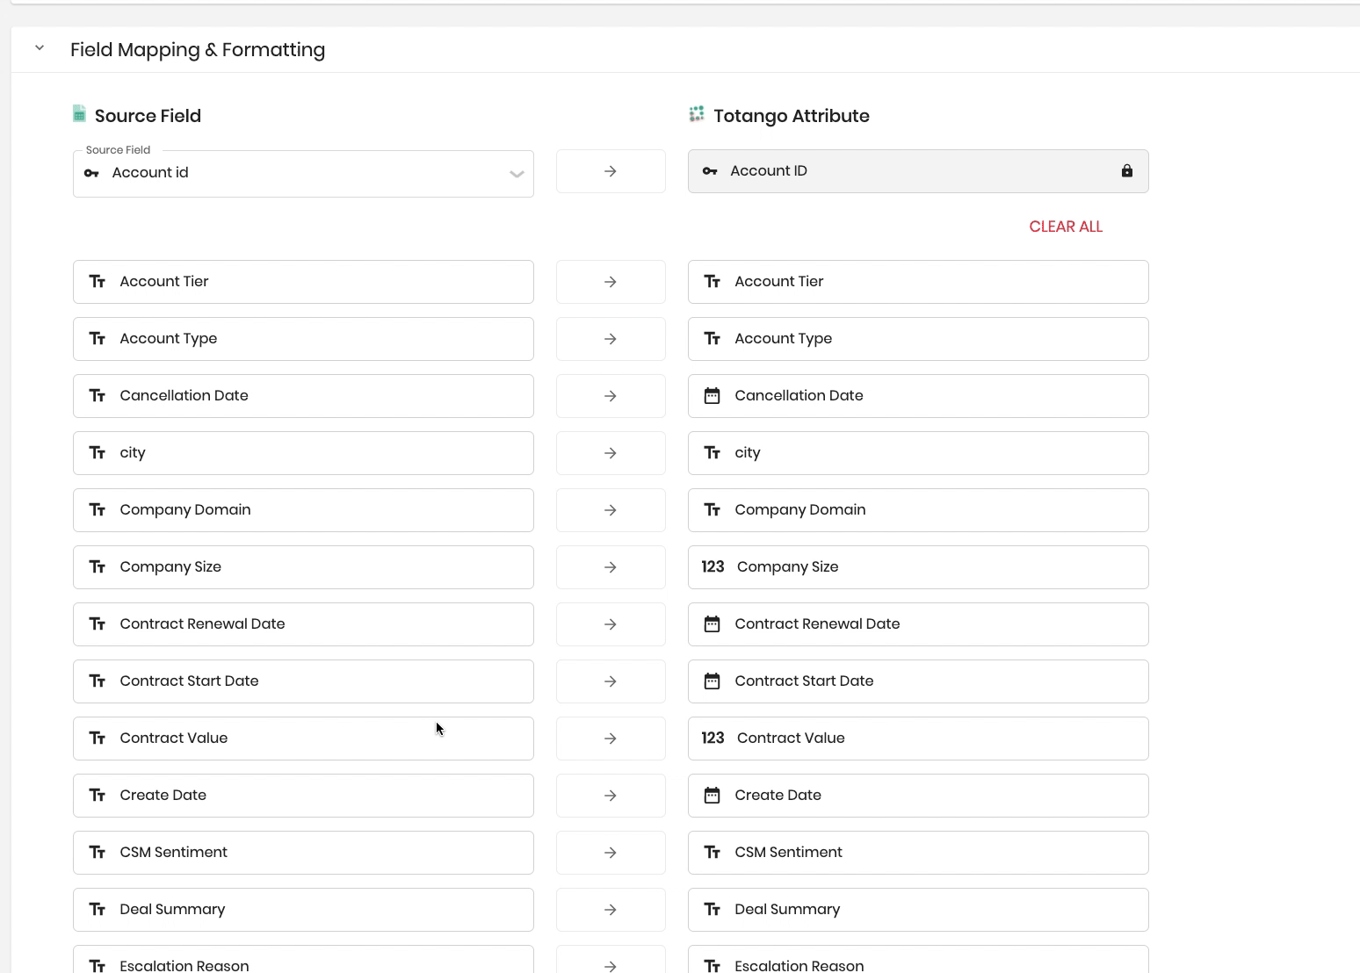
Task: Click the key icon in Source Field dropdown
Action: pyautogui.click(x=91, y=173)
